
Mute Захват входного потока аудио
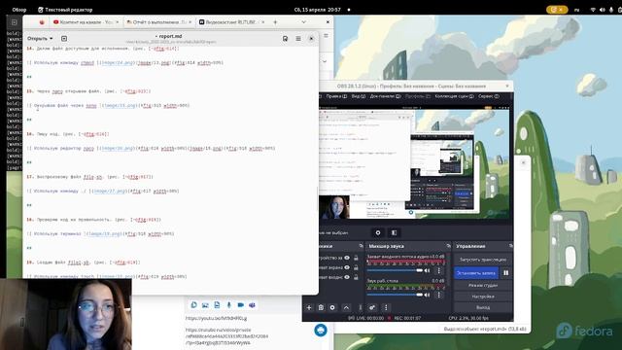428,270
